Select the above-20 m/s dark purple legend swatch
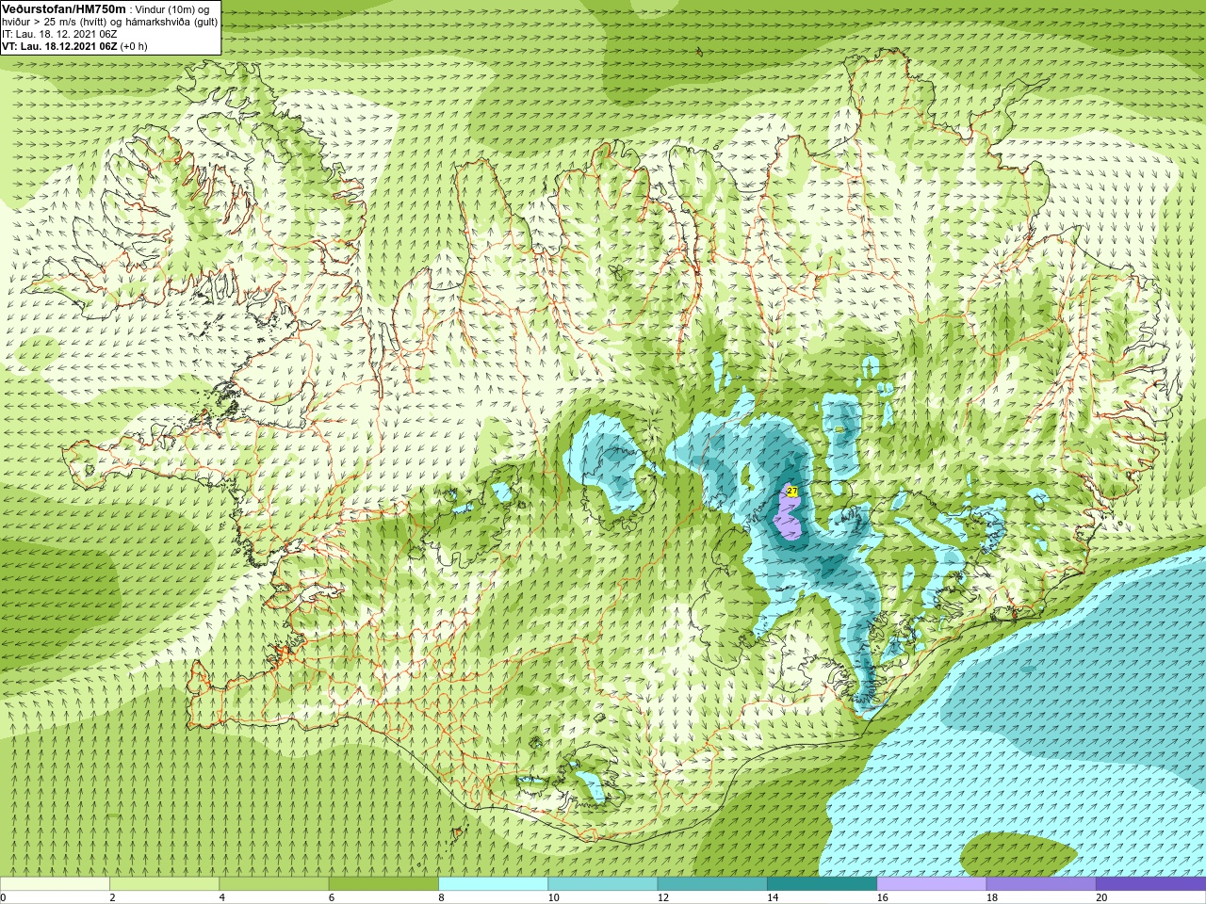The width and height of the screenshot is (1206, 904). 1150,884
